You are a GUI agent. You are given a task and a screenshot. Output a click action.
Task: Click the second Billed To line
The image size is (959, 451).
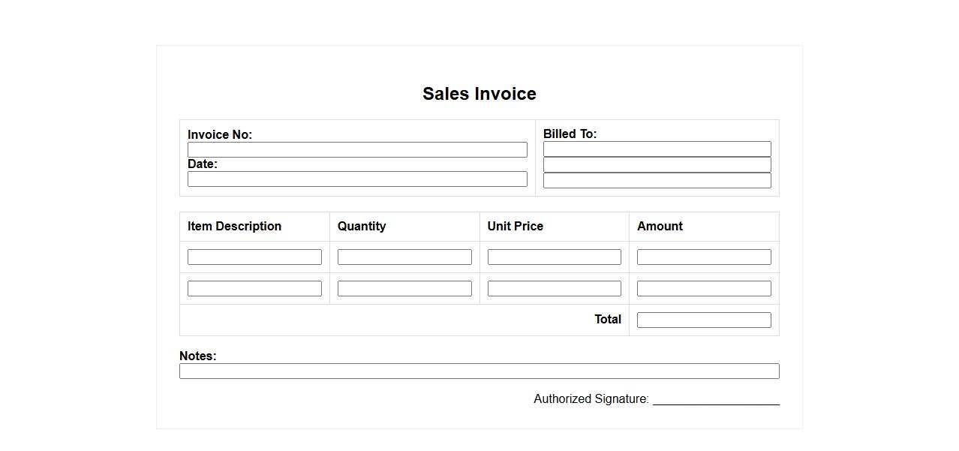657,165
